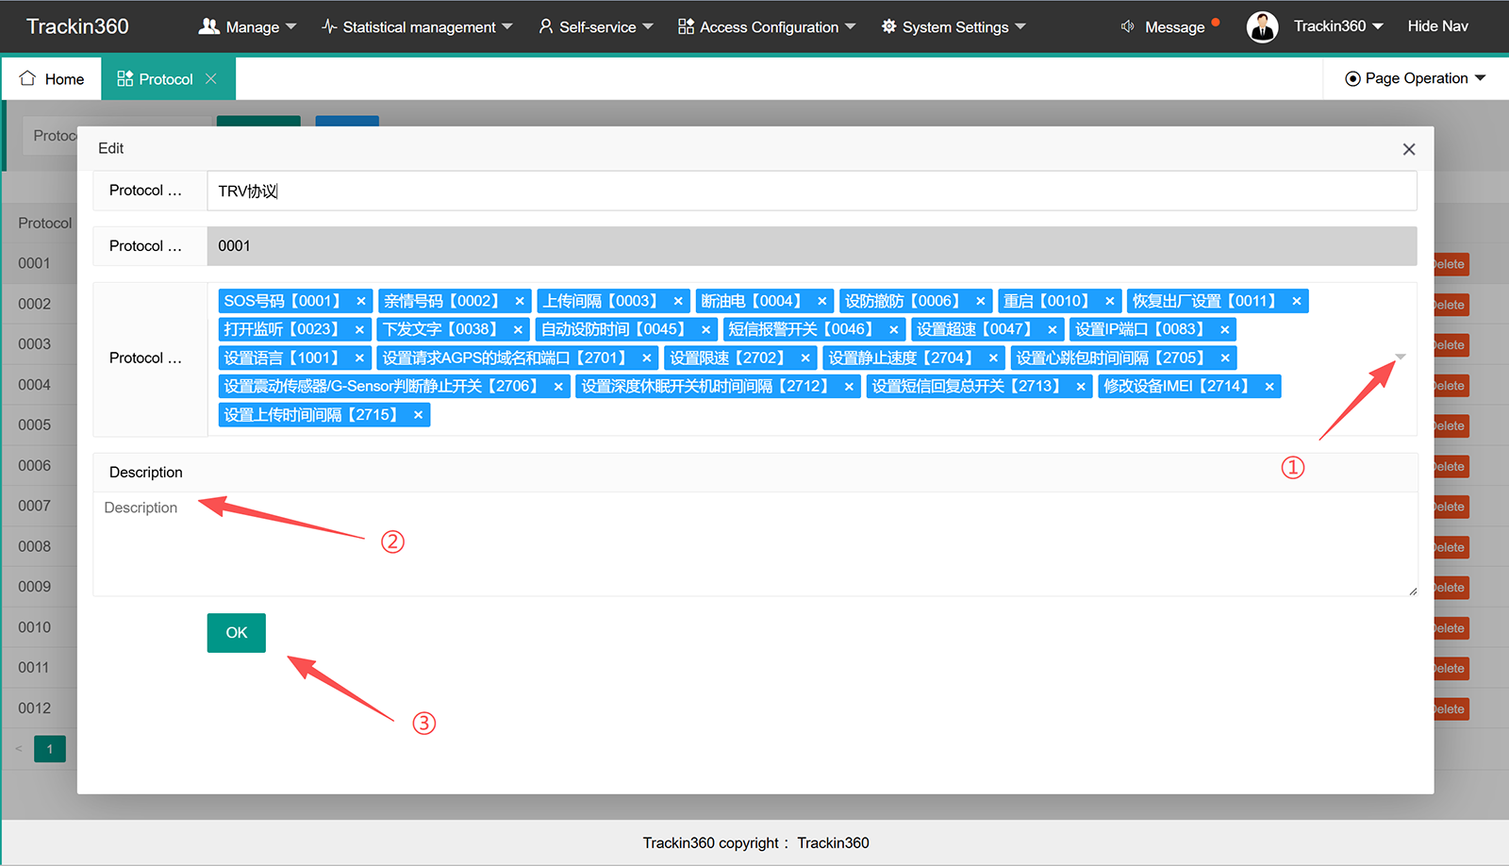Click the Message speaker icon
The width and height of the screenshot is (1509, 866).
point(1127,26)
